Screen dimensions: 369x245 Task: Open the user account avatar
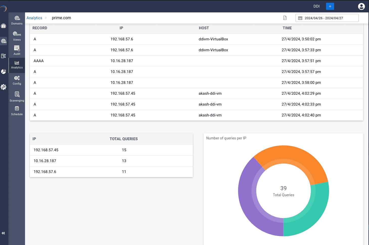pos(361,6)
